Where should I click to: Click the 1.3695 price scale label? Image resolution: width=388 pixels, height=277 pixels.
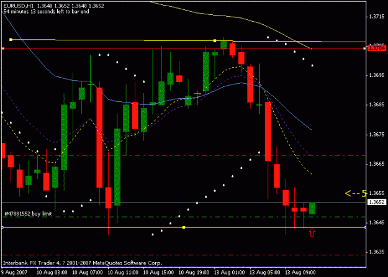[377, 75]
